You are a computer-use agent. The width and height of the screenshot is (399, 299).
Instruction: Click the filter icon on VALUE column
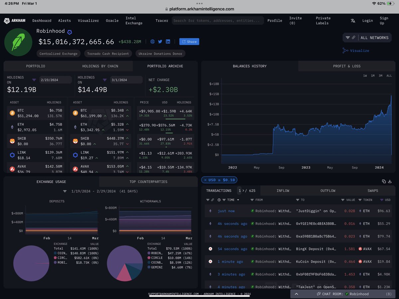click(x=343, y=200)
